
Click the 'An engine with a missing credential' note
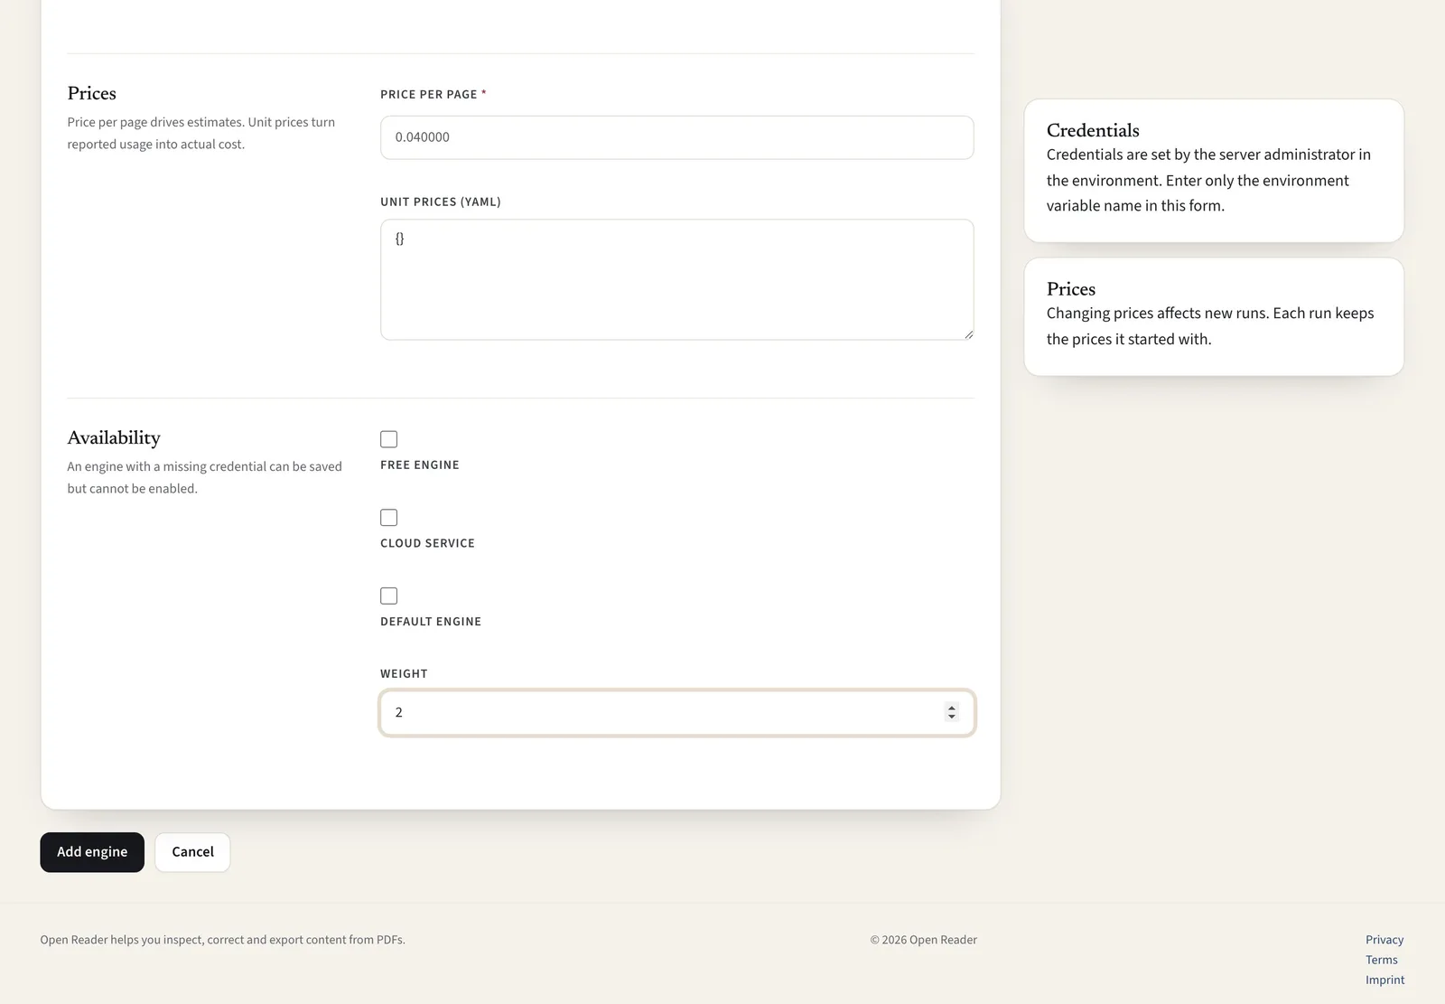tap(204, 477)
